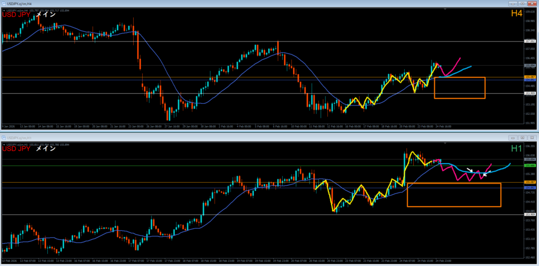Click the red USD JPY label on H4 chart
Image resolution: width=539 pixels, height=266 pixels.
point(16,15)
